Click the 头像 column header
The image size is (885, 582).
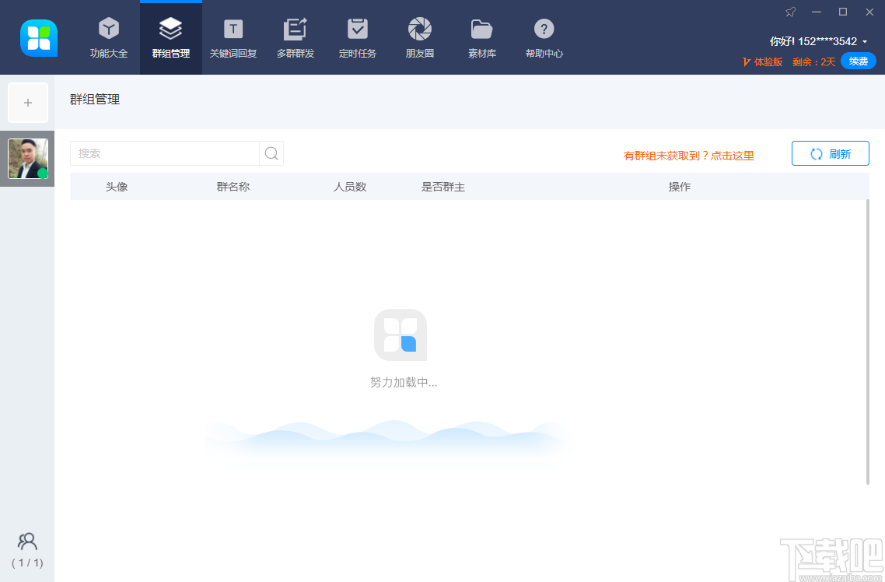(x=117, y=187)
